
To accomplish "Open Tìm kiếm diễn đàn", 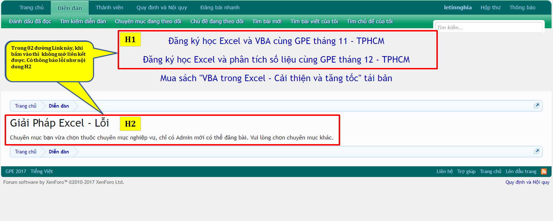I will (83, 21).
